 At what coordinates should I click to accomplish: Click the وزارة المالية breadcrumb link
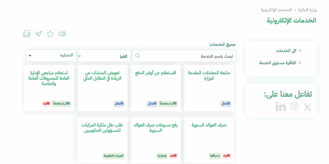click(x=307, y=10)
